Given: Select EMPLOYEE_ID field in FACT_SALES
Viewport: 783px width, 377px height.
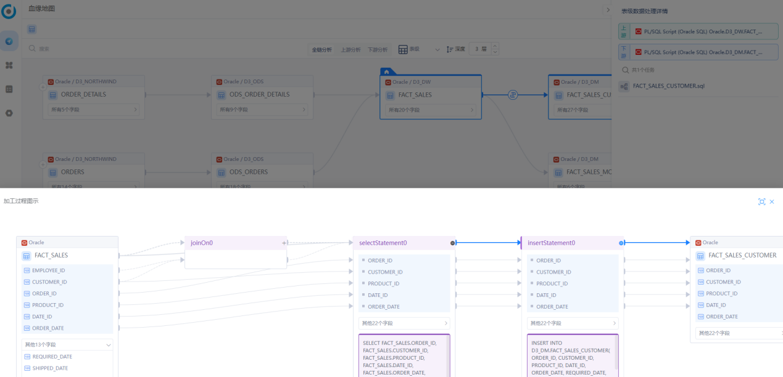Looking at the screenshot, I should 67,270.
